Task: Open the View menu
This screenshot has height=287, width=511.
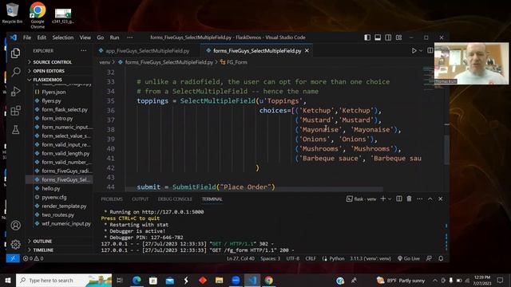Action: (x=85, y=37)
